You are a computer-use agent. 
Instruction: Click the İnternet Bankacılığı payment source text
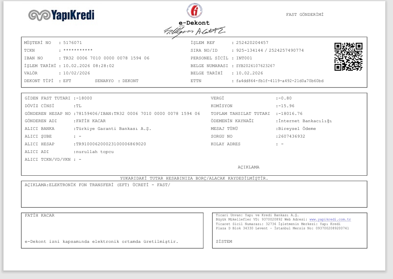coord(305,121)
